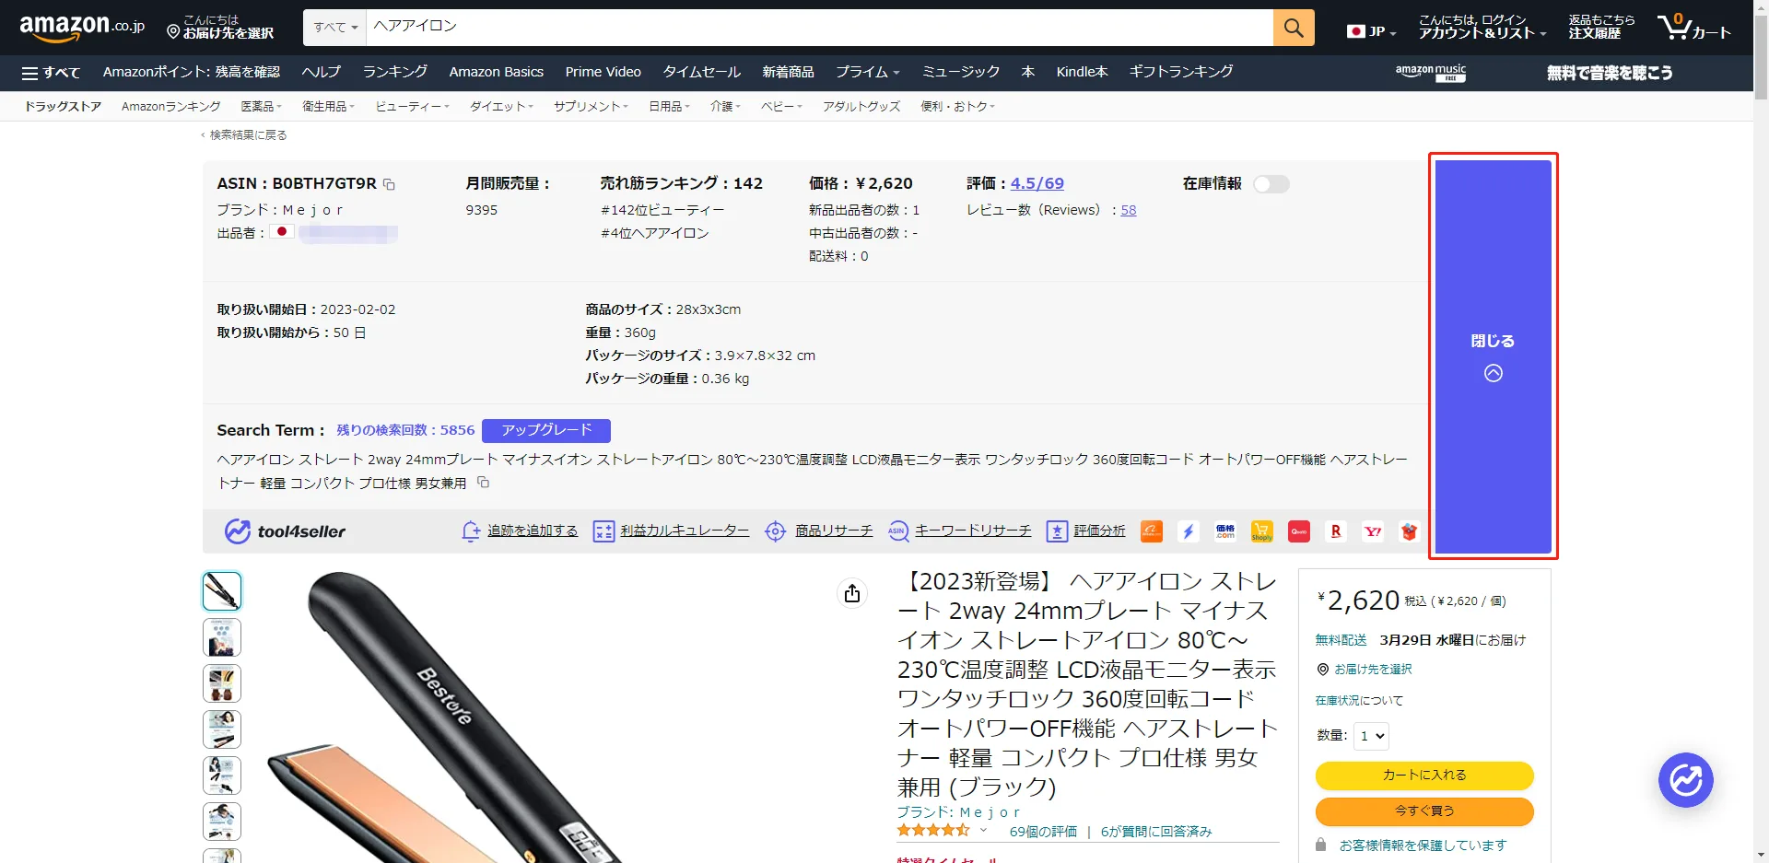Click カートに入れる button

coord(1424,776)
